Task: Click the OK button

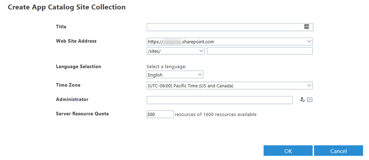Action: pyautogui.click(x=288, y=151)
